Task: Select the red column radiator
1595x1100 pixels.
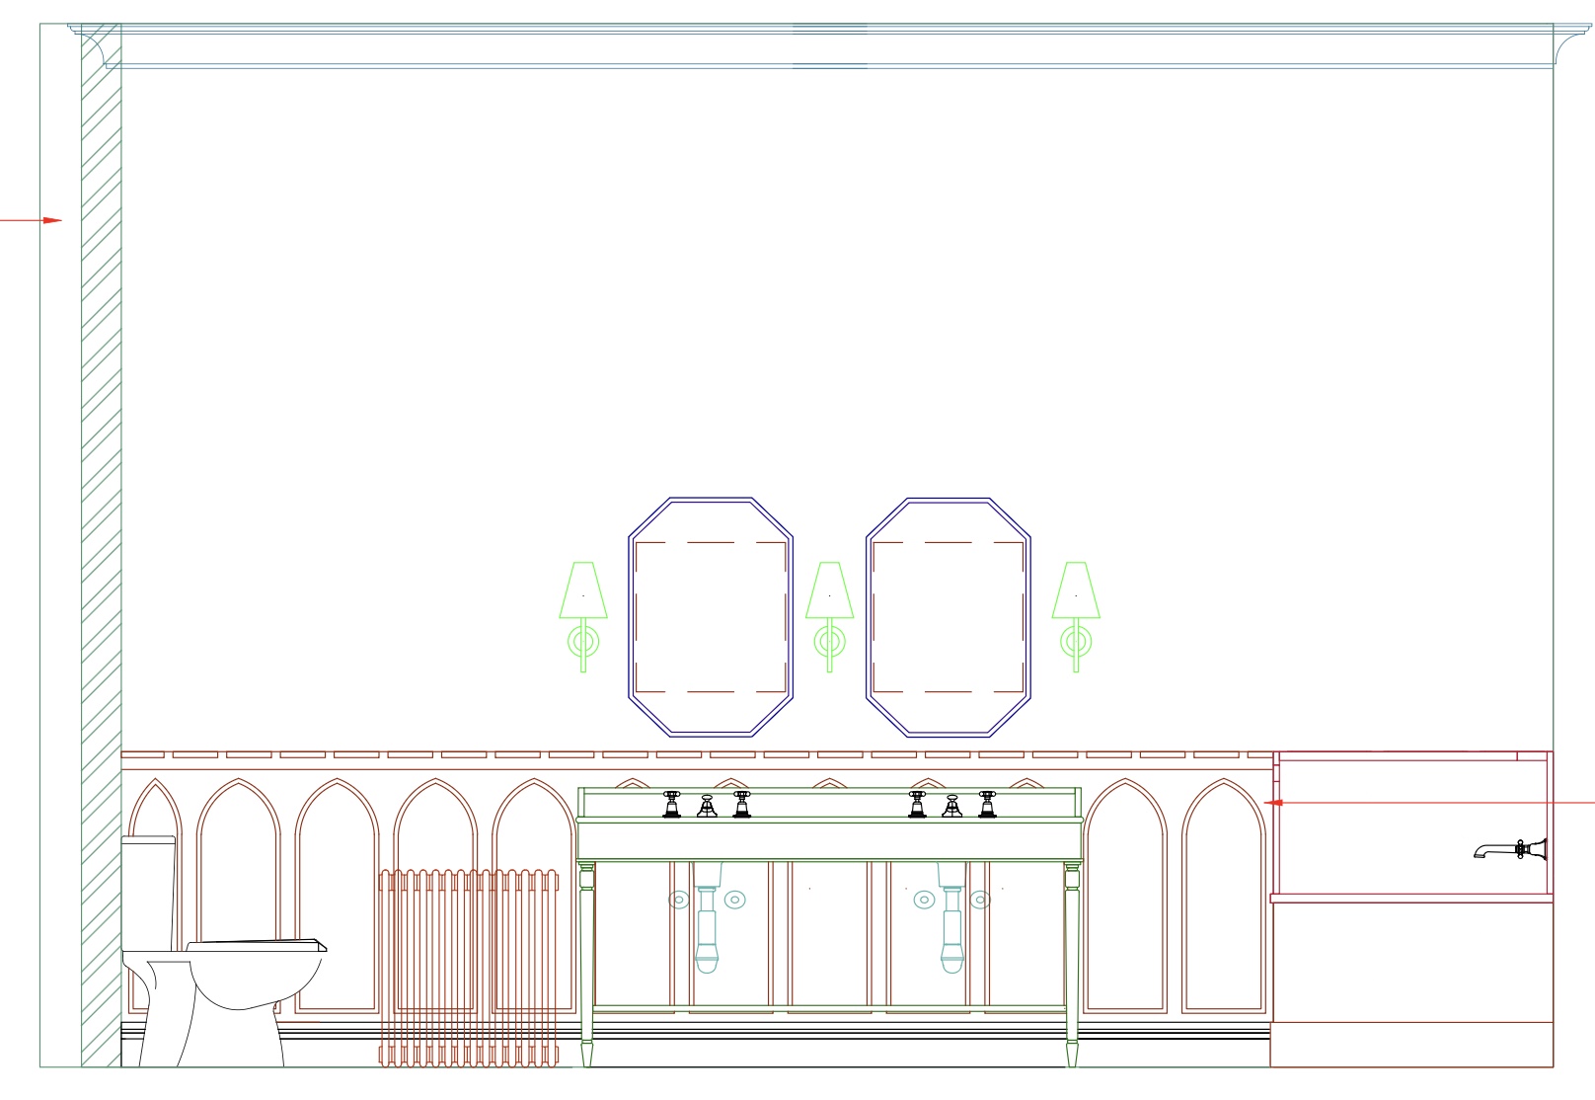Action: [468, 968]
